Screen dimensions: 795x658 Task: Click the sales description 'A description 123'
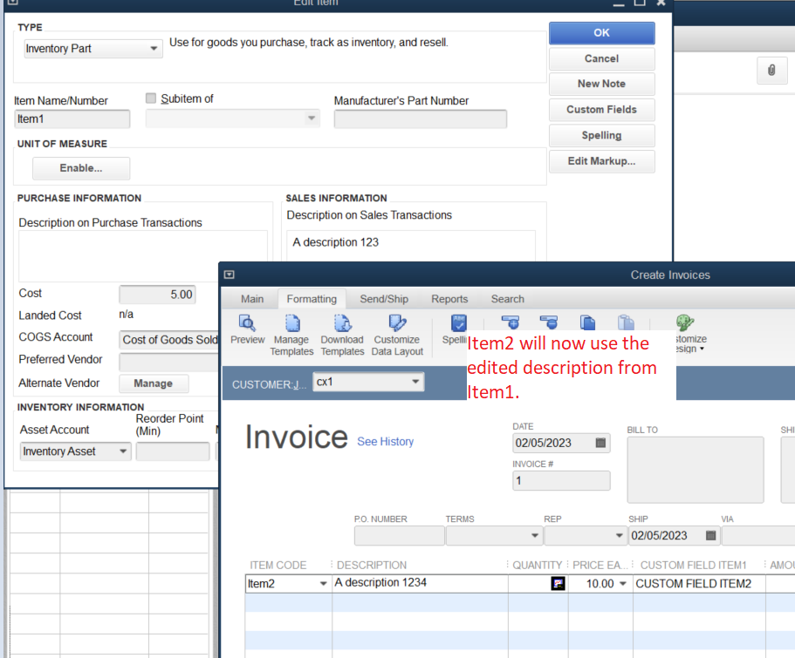[x=336, y=242]
